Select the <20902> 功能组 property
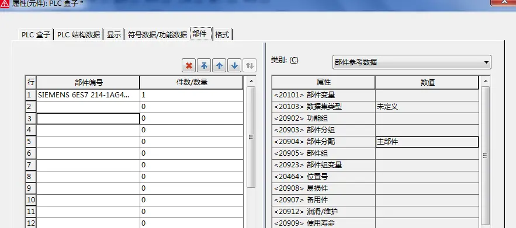This screenshot has width=516, height=228. pos(324,118)
